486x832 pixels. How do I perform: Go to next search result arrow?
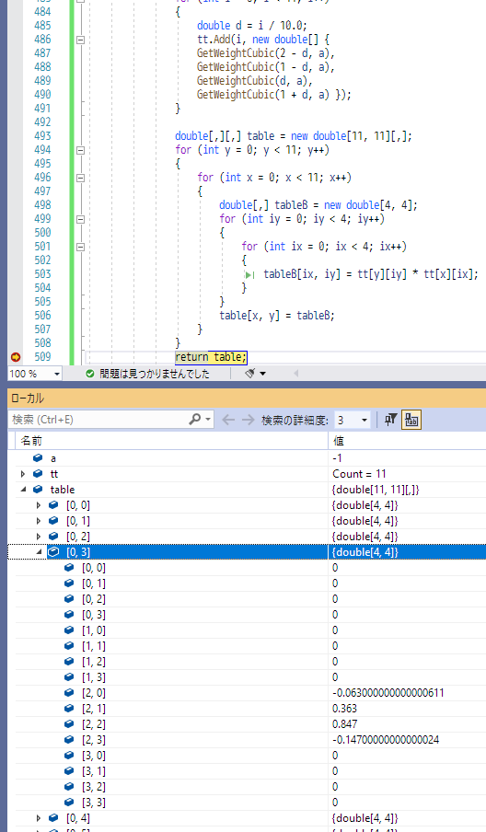point(249,420)
